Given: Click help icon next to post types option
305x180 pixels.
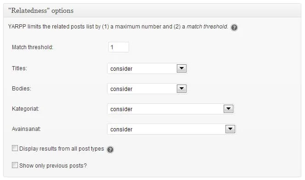Looking at the screenshot, I should 110,150.
